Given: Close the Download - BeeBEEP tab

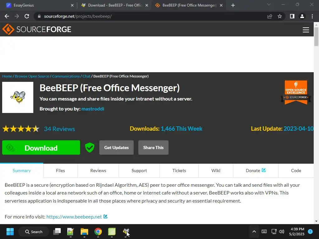Looking at the screenshot, I should tap(147, 5).
